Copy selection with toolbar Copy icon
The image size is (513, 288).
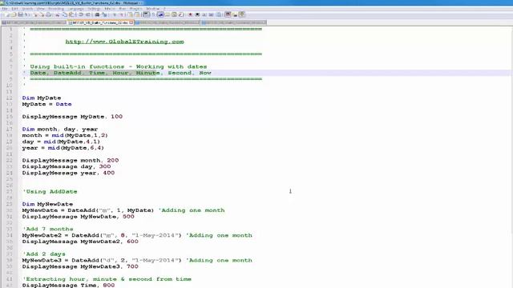point(64,14)
